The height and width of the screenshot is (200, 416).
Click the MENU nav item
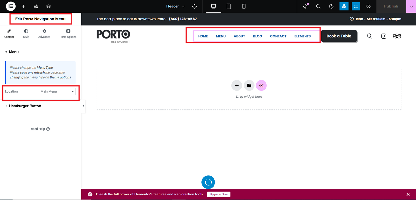click(221, 36)
